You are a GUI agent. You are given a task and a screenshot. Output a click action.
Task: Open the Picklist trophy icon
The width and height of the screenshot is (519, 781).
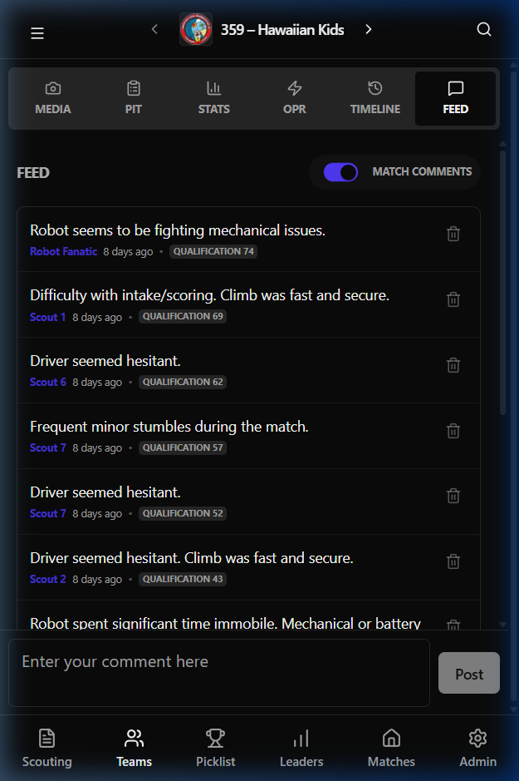tap(215, 739)
